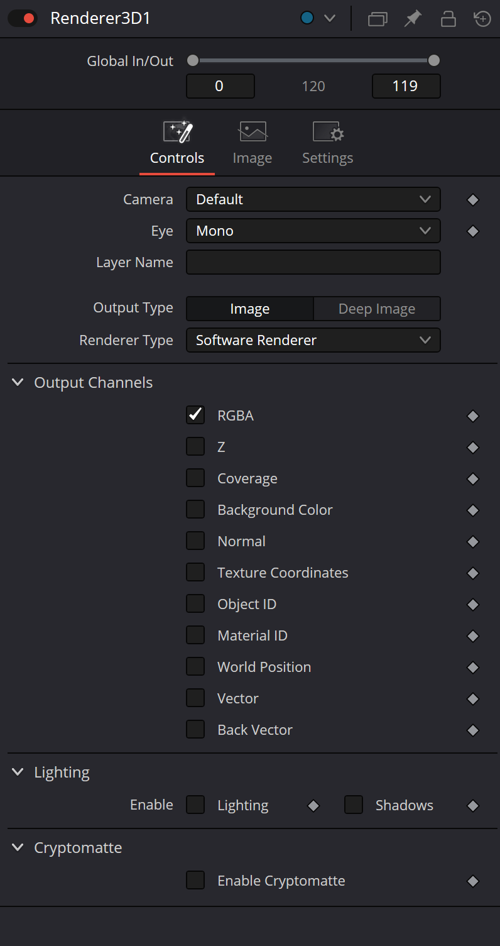The height and width of the screenshot is (946, 500).
Task: Switch to the Image tab
Action: point(253,143)
